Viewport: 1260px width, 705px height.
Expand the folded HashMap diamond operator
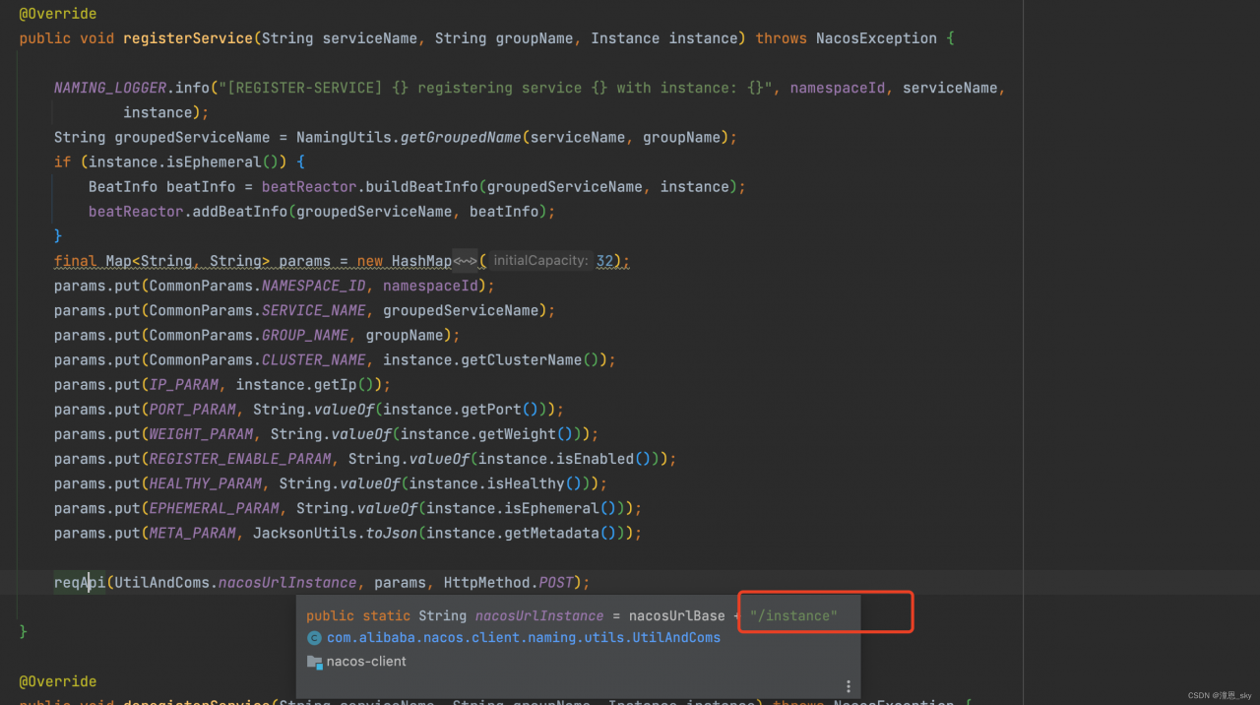point(465,261)
